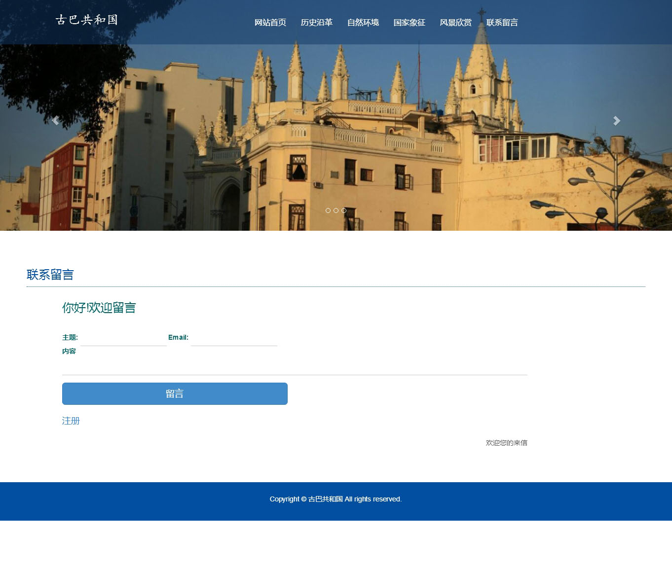The height and width of the screenshot is (568, 672).
Task: Select 联系留言 in the top navigation
Action: click(x=502, y=23)
